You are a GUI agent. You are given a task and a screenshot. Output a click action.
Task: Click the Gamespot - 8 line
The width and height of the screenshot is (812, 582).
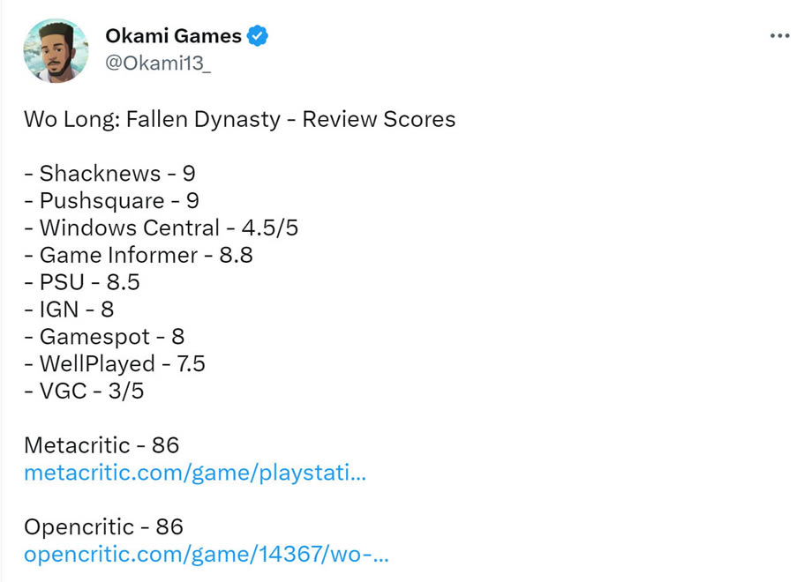pyautogui.click(x=104, y=337)
